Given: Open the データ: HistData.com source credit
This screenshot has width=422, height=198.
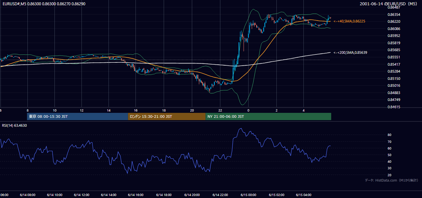Looking at the screenshot, I should pos(392,180).
